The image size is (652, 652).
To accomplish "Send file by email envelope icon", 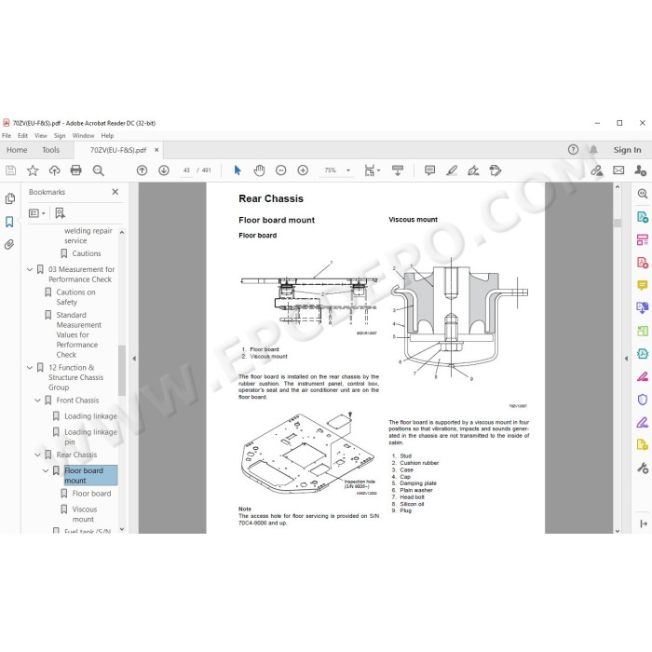I will click(x=618, y=170).
